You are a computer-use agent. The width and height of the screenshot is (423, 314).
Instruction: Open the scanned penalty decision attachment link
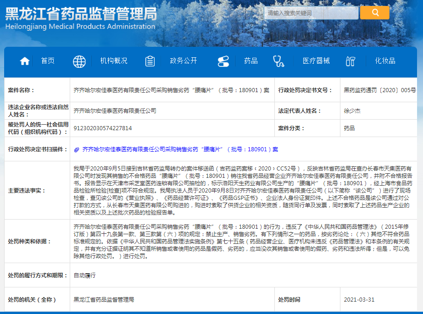point(180,149)
